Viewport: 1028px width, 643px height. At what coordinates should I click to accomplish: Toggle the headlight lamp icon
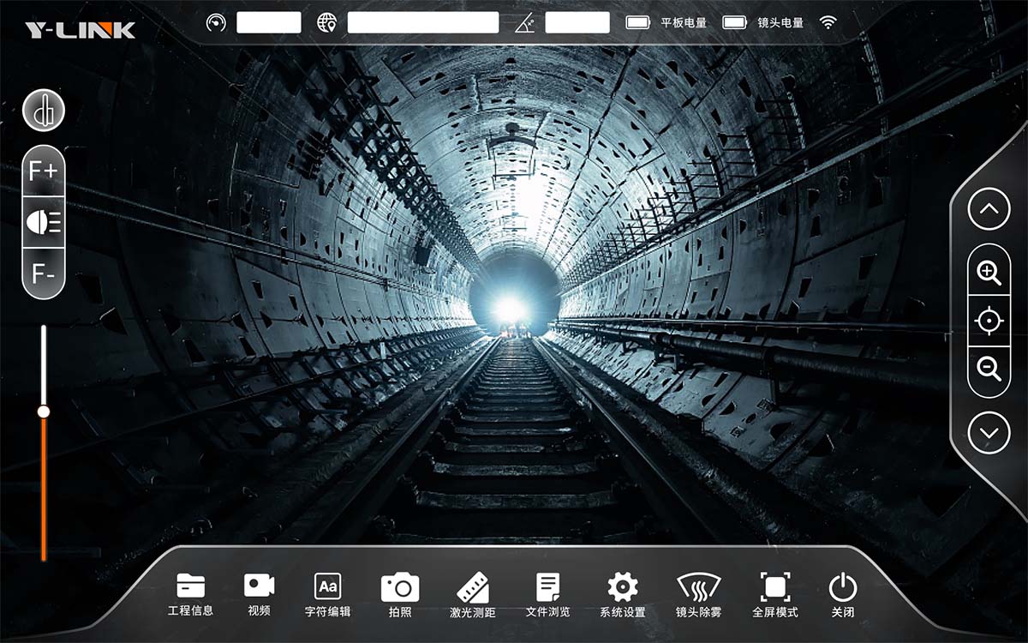44,223
